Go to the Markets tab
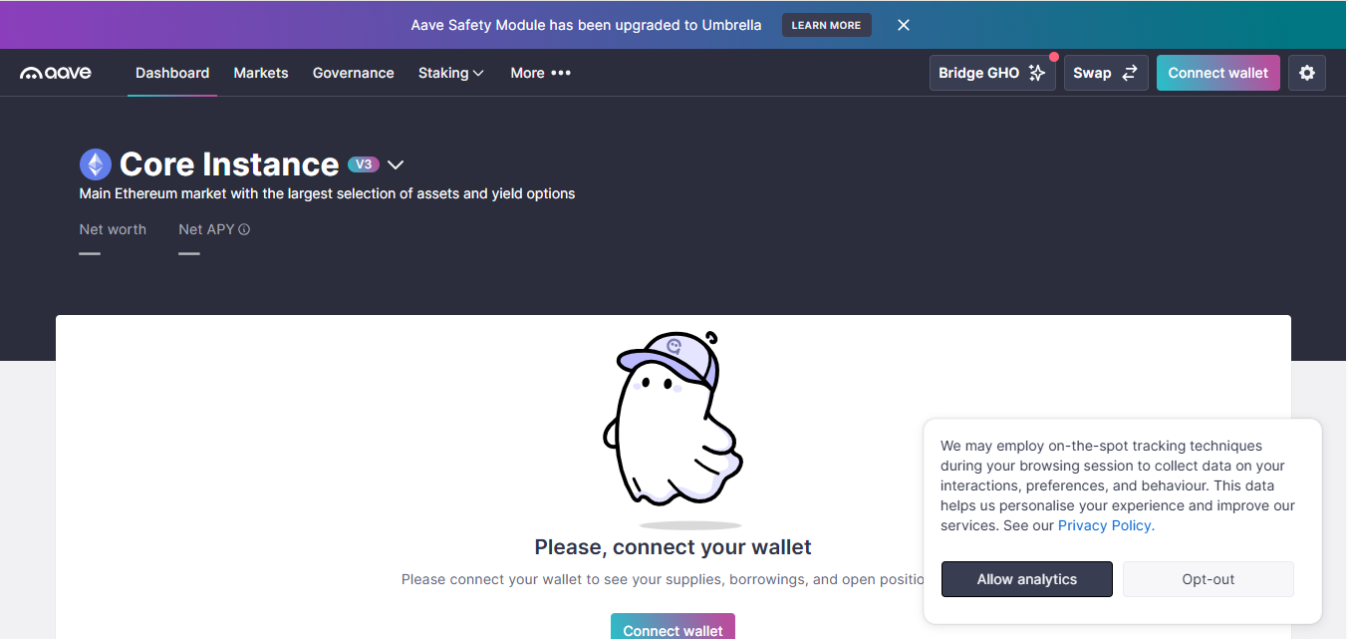1348x639 pixels. (261, 73)
